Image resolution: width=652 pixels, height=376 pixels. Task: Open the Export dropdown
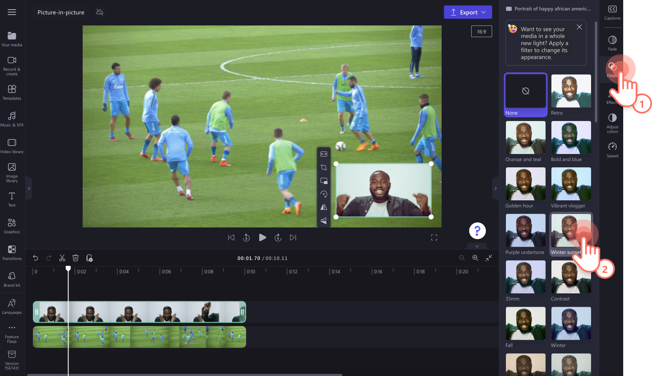468,12
